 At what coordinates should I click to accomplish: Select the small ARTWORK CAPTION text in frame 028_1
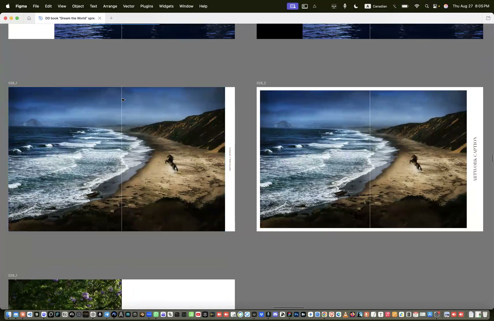click(x=230, y=159)
